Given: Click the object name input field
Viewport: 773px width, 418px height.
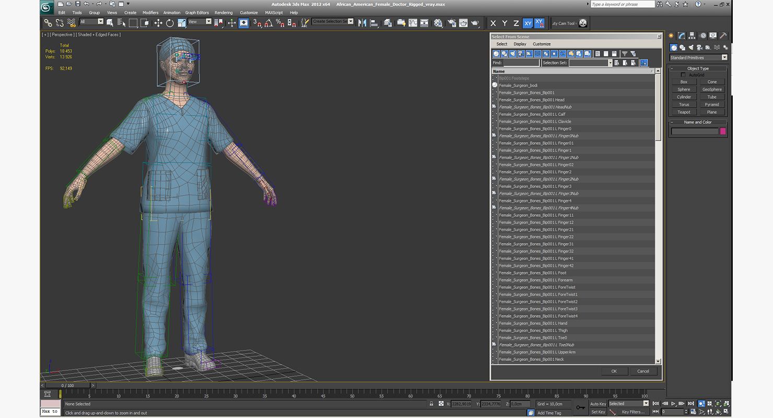Looking at the screenshot, I should pos(695,131).
